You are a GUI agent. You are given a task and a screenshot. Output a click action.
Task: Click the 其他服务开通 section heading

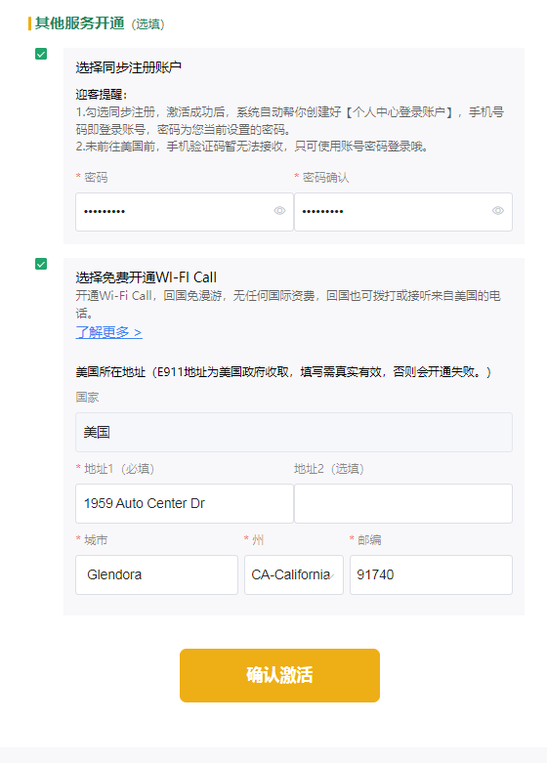point(80,22)
